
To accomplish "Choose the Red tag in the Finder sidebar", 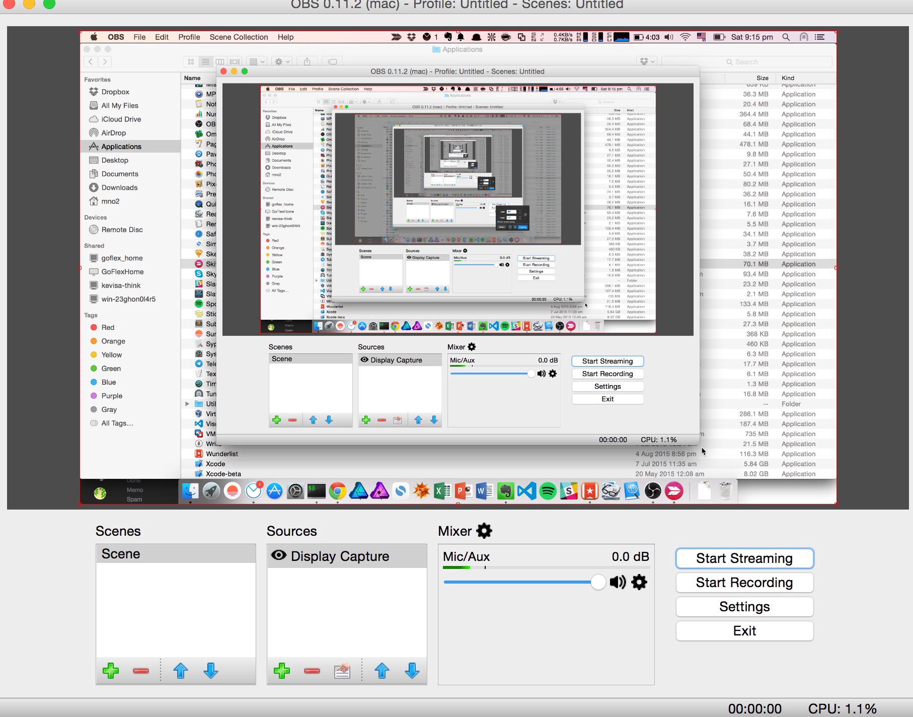I will coord(130,327).
